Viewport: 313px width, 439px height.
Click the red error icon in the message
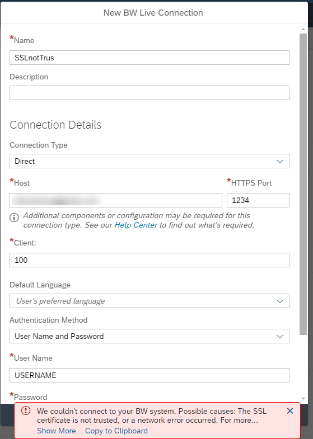(x=26, y=410)
